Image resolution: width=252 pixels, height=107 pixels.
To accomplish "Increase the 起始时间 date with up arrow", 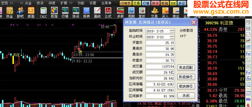I will (x=172, y=30).
